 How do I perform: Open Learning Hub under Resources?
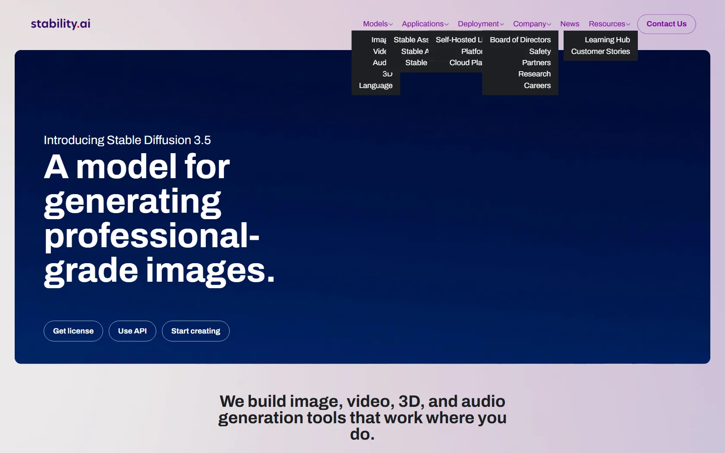(x=607, y=40)
